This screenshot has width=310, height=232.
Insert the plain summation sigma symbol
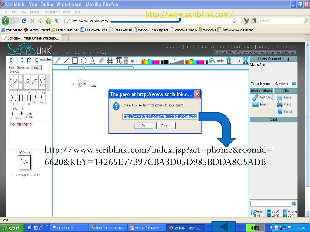click(42, 82)
